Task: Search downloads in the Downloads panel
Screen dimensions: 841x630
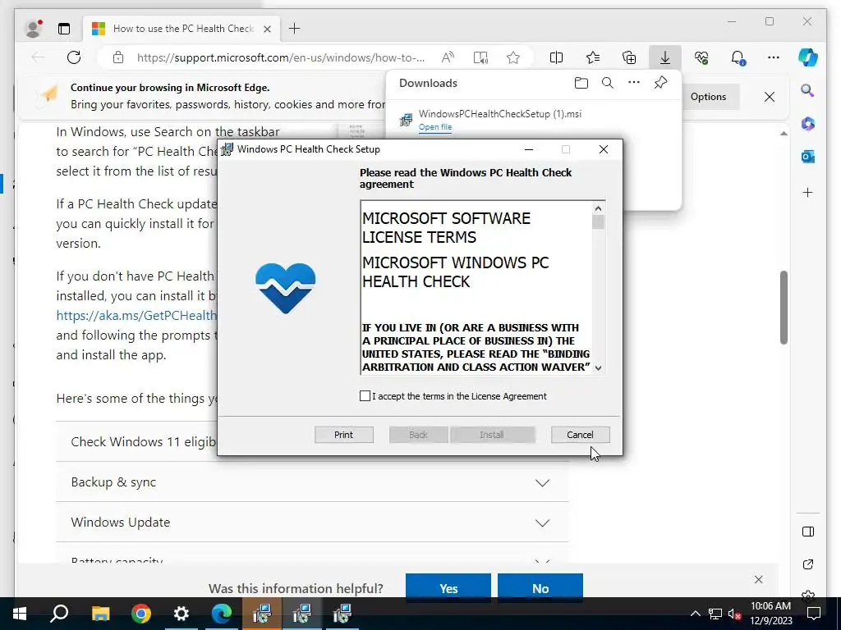Action: coord(607,83)
